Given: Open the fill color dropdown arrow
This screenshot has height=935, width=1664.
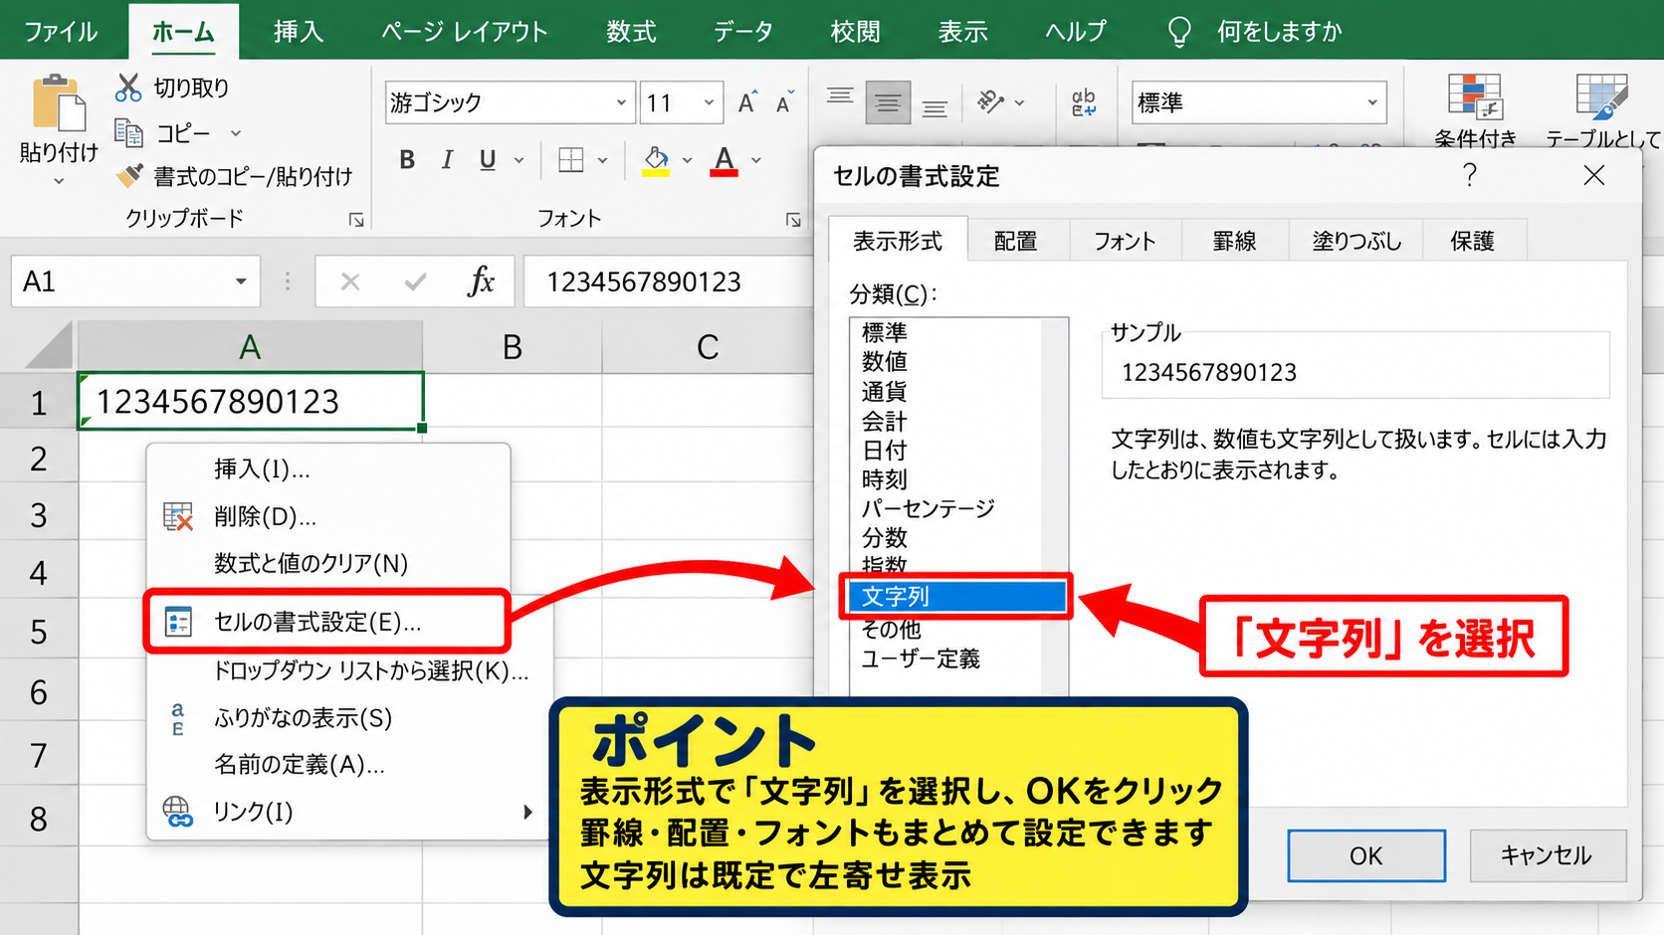Looking at the screenshot, I should click(x=687, y=160).
